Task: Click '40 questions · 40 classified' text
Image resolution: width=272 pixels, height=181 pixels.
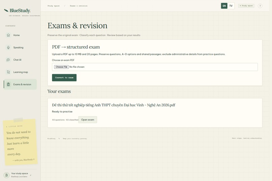Action: tap(65, 120)
